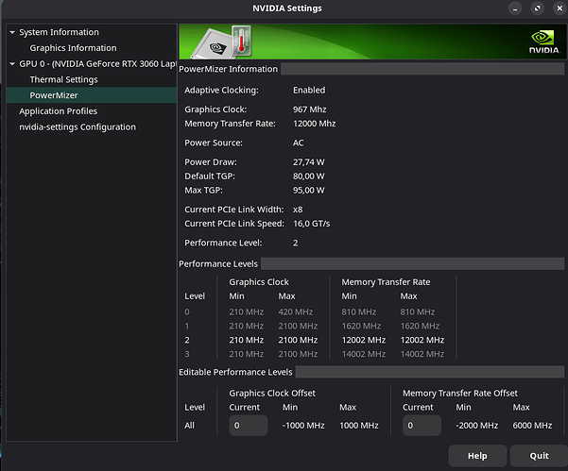This screenshot has height=471, width=568.
Task: Click the 'All' level label in editable levels
Action: pyautogui.click(x=189, y=426)
